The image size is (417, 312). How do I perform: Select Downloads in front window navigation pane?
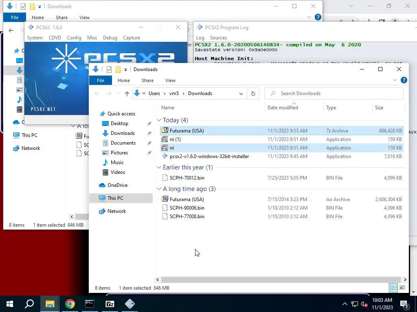click(123, 133)
